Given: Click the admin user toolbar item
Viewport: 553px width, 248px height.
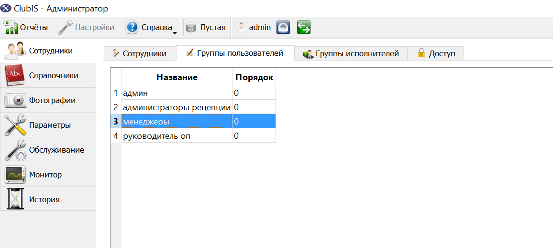Looking at the screenshot, I should point(254,27).
